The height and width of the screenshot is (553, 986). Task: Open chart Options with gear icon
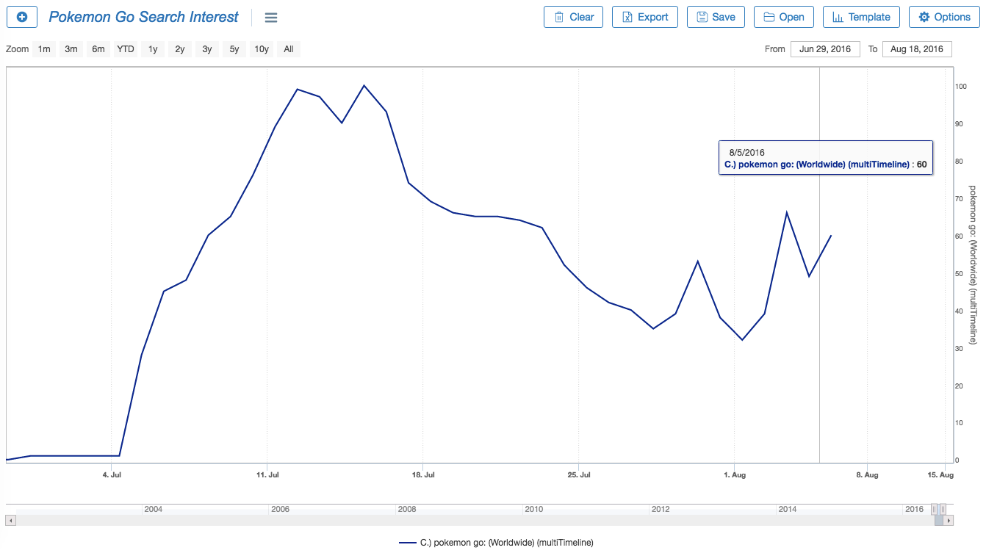tap(944, 17)
